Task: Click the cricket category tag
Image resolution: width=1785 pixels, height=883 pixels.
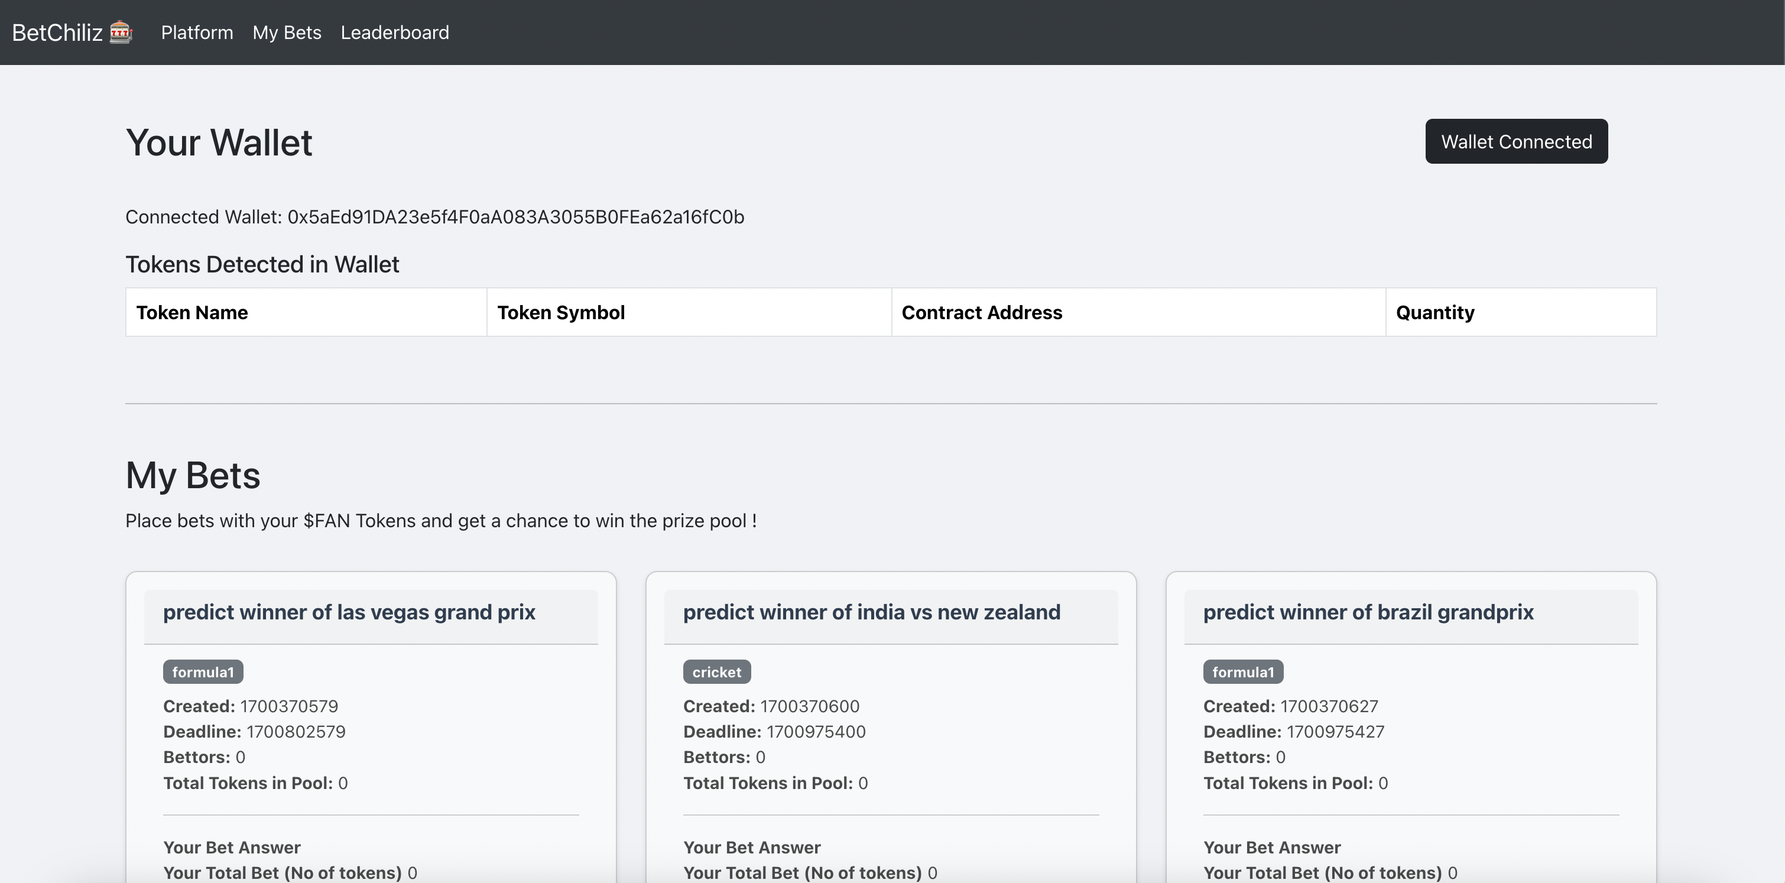Action: 716,671
